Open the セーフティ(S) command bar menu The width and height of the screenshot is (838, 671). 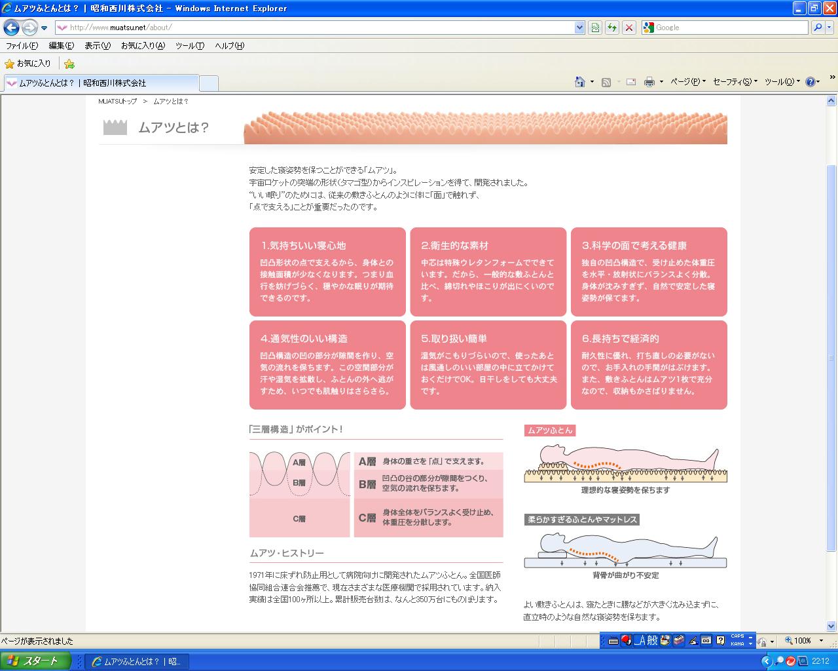coord(735,82)
